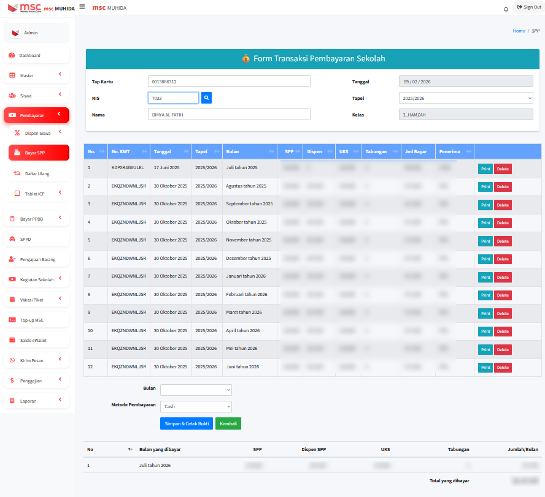
Task: Open Daftar Ulang in the sidebar
Action: point(37,174)
